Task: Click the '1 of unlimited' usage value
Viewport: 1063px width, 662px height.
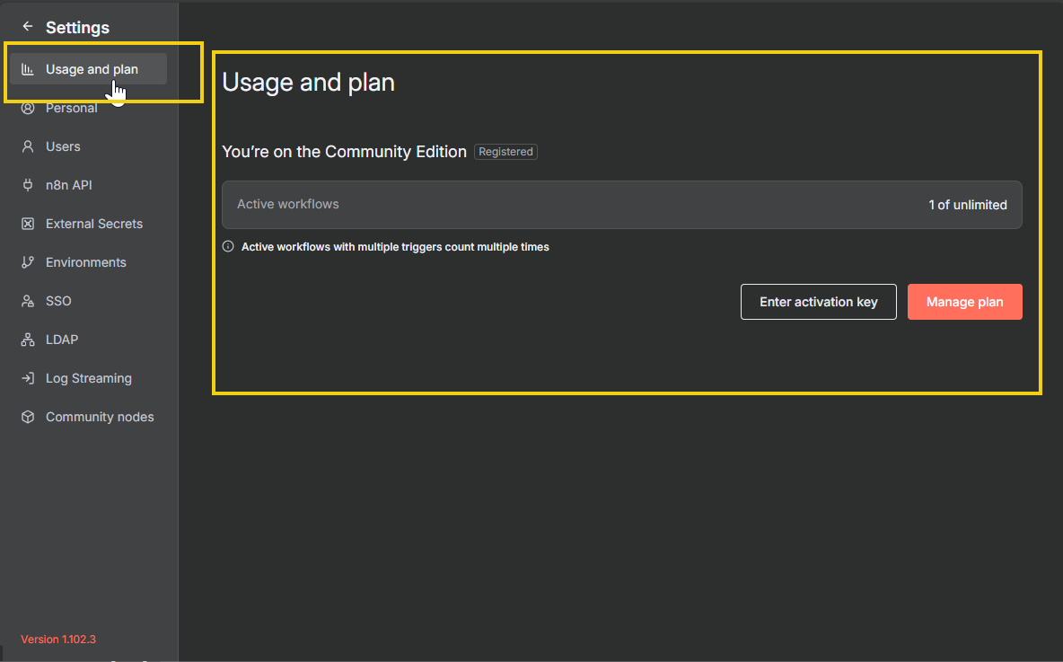Action: [x=968, y=205]
